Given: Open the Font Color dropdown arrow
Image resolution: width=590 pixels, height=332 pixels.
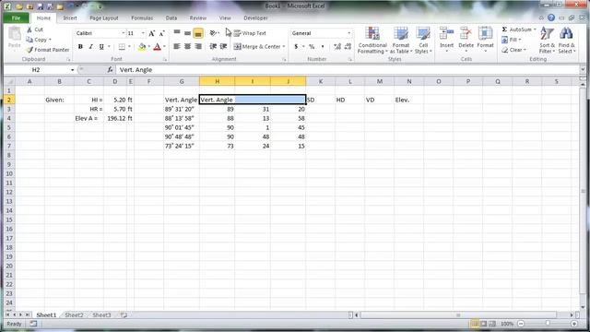Looking at the screenshot, I should click(164, 47).
